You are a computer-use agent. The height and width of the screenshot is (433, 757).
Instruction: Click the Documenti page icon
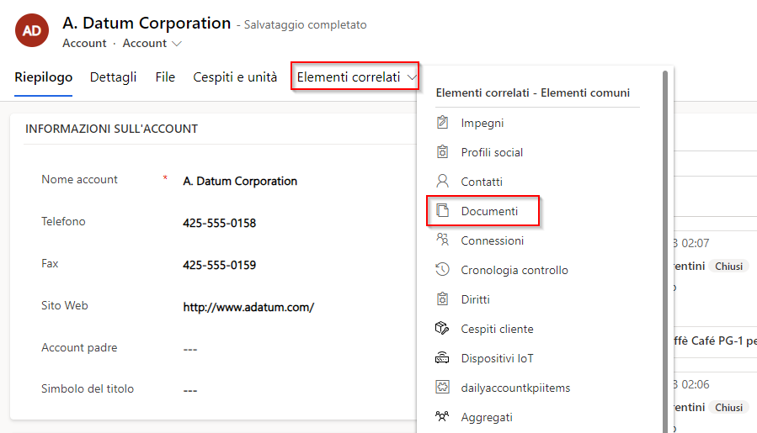pos(442,211)
